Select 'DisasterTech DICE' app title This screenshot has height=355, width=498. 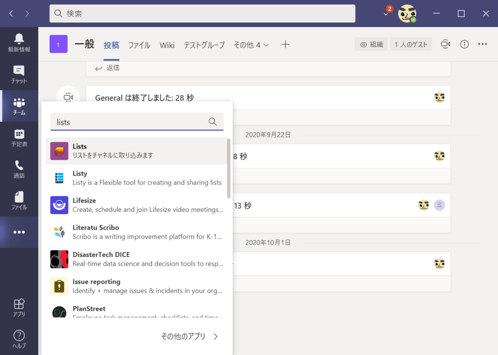pos(101,255)
